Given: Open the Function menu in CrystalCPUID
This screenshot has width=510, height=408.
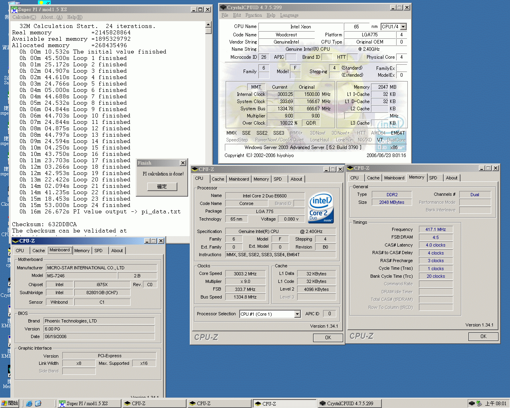Looking at the screenshot, I should 254,15.
